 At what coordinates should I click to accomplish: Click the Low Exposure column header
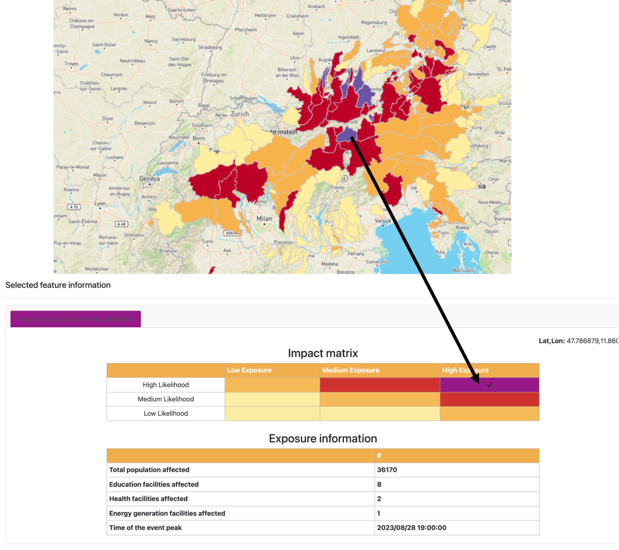pyautogui.click(x=249, y=370)
